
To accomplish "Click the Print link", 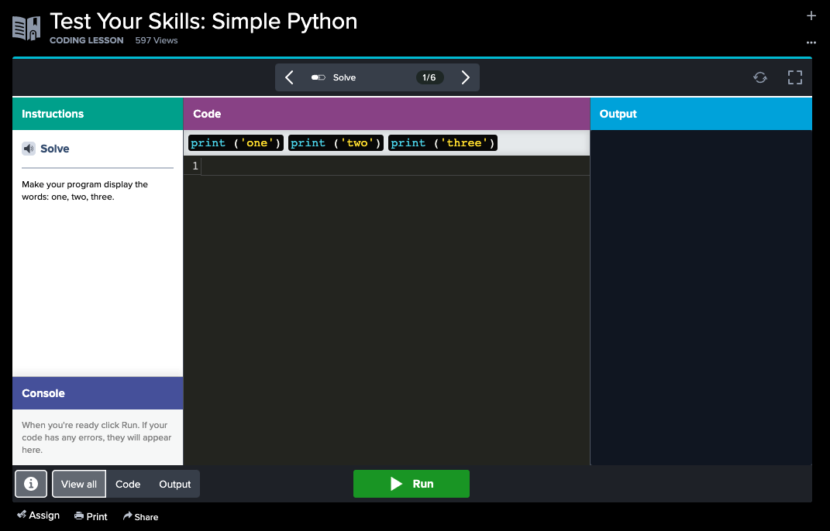I will click(x=91, y=517).
